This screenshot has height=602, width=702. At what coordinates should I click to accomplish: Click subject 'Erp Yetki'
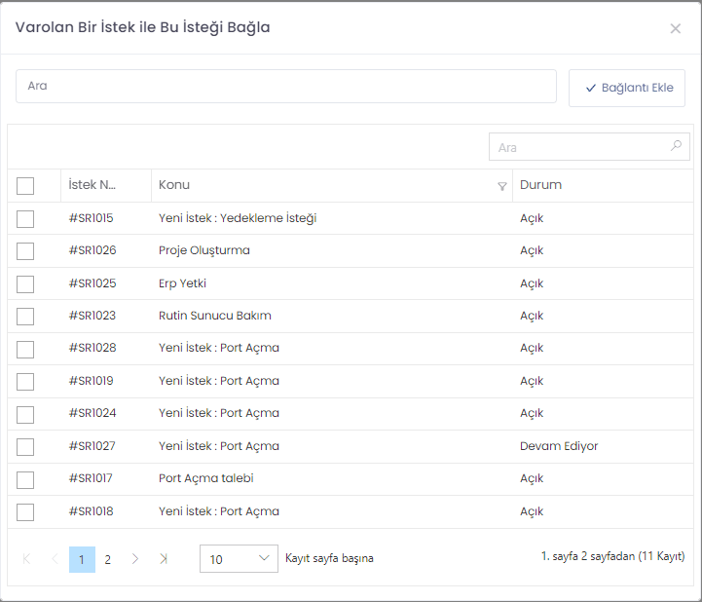[x=182, y=283]
